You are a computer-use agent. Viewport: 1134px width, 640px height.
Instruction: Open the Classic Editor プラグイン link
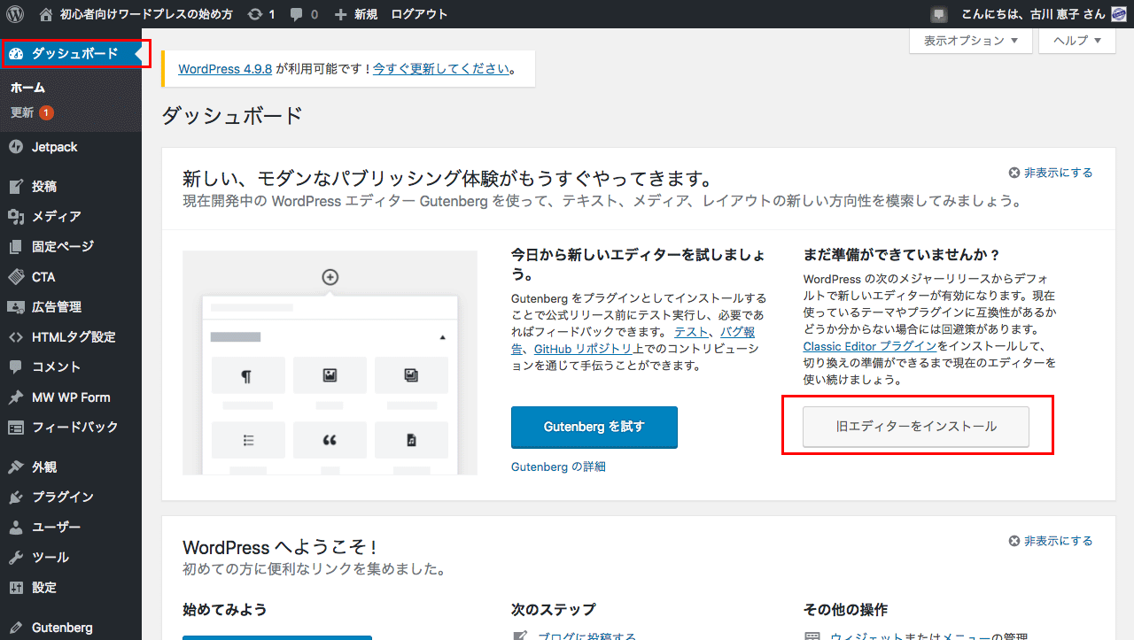pos(870,346)
